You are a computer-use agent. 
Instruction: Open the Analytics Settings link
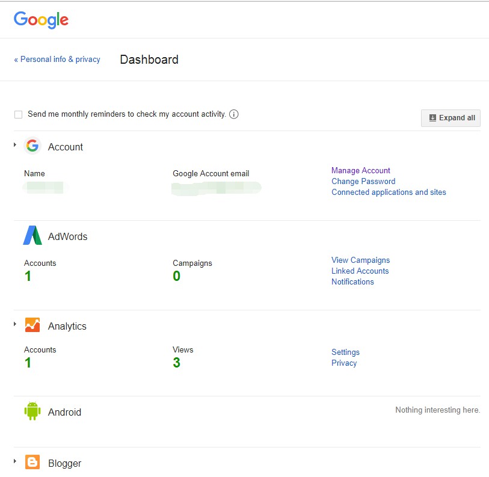coord(345,352)
